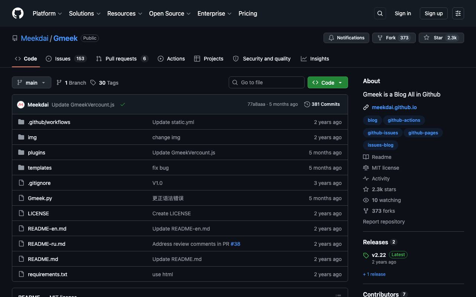Open the Pricing page
The height and width of the screenshot is (297, 476).
coord(248,13)
